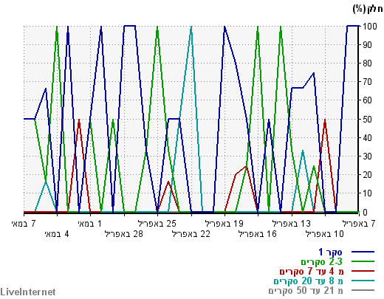Click the 10 באפריל date label

(325, 234)
